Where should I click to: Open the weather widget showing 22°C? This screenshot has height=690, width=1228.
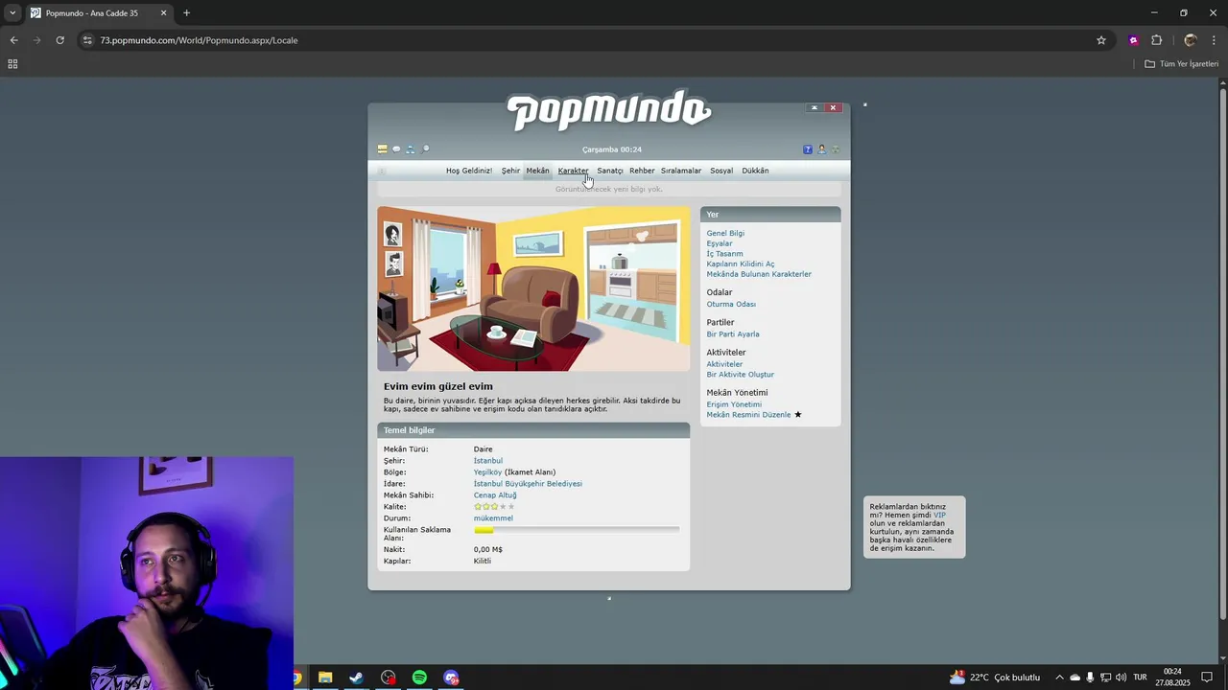tap(994, 678)
